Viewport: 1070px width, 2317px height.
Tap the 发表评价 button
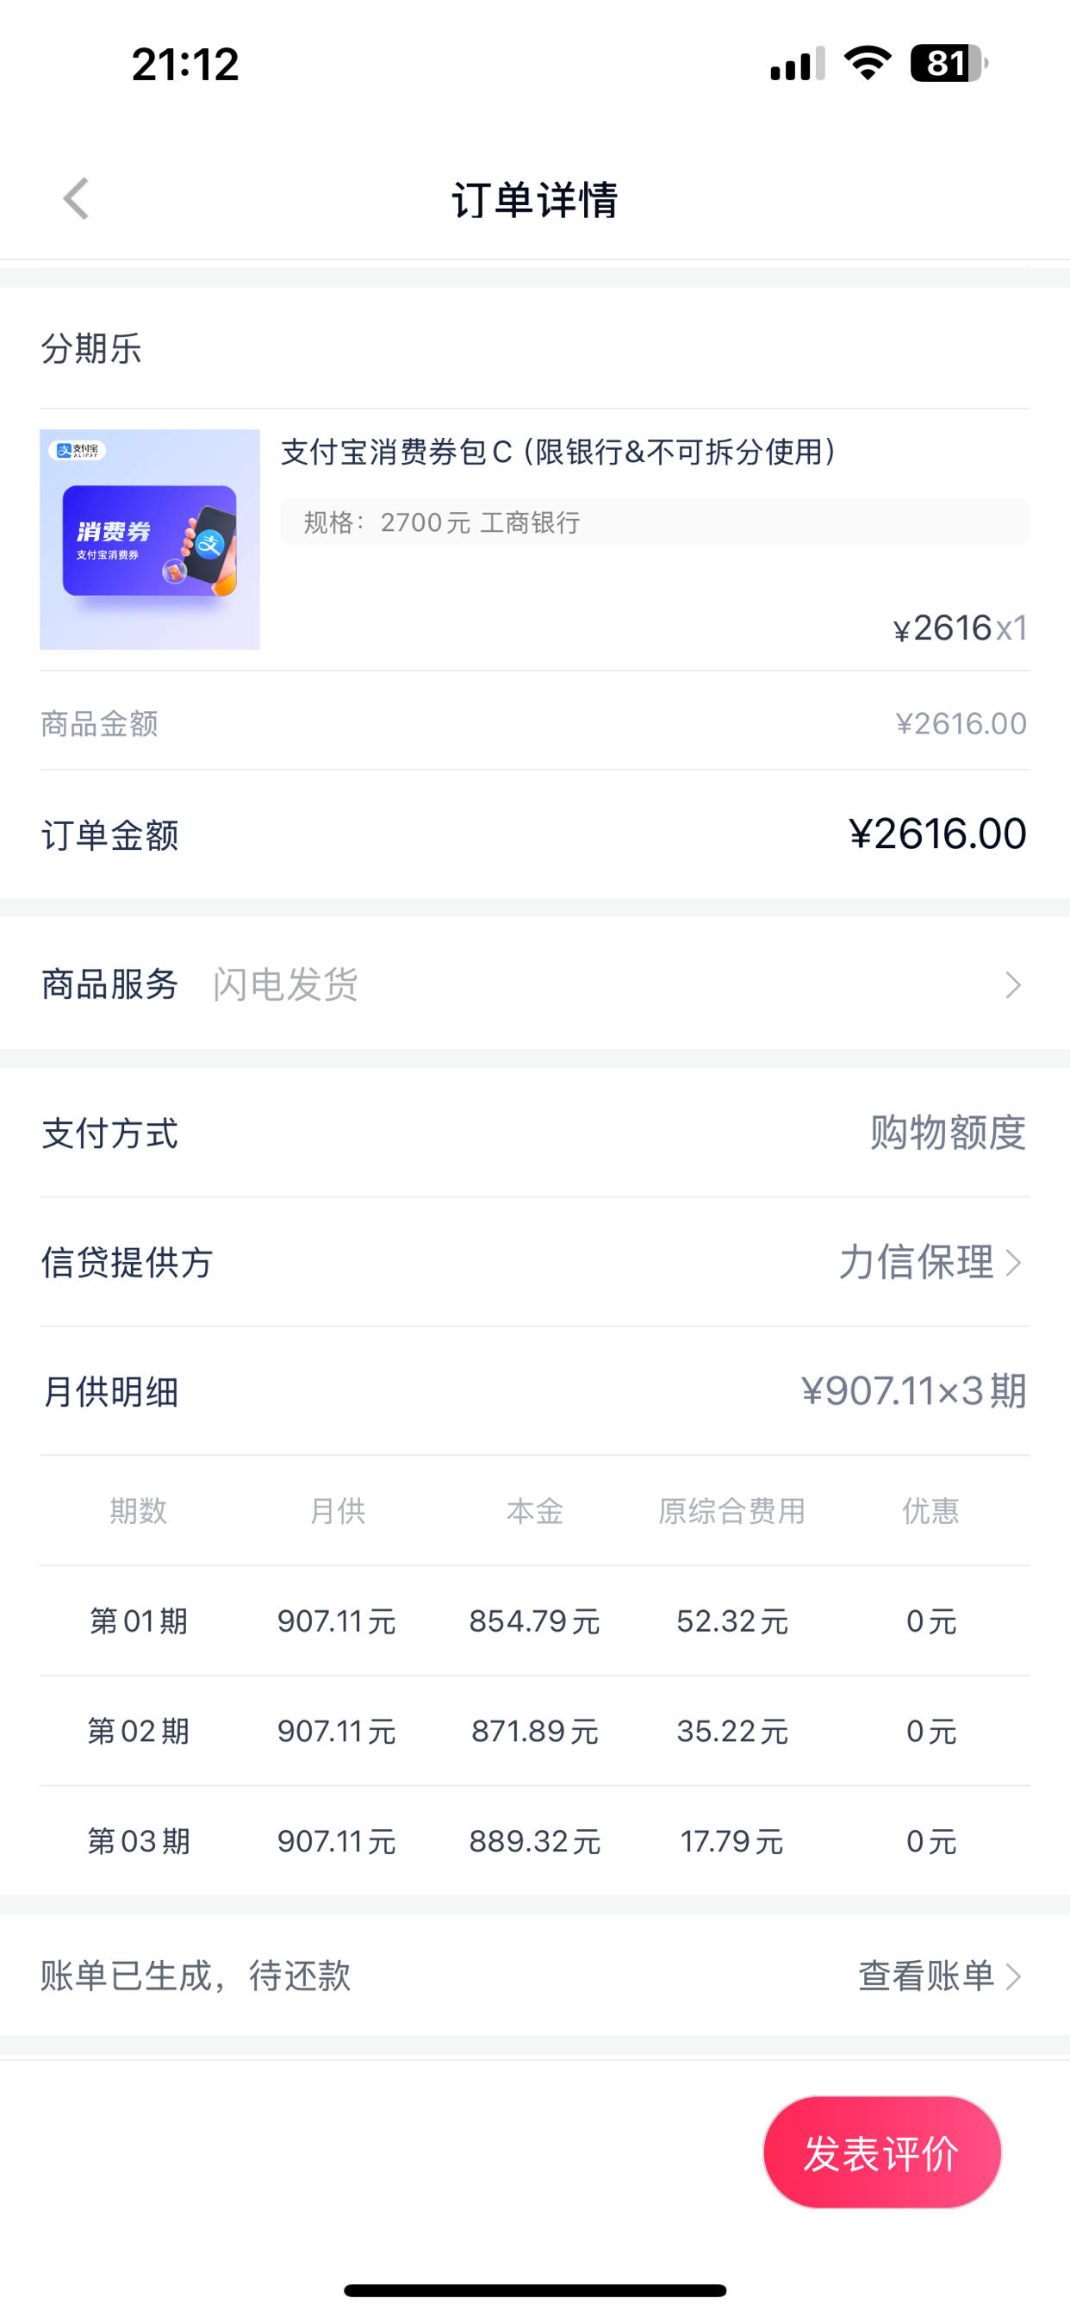(x=881, y=2152)
